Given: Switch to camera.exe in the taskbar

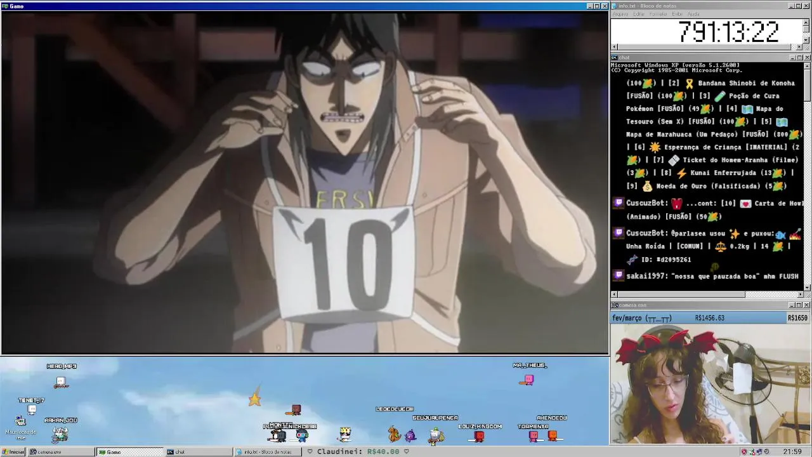Looking at the screenshot, I should [61, 452].
